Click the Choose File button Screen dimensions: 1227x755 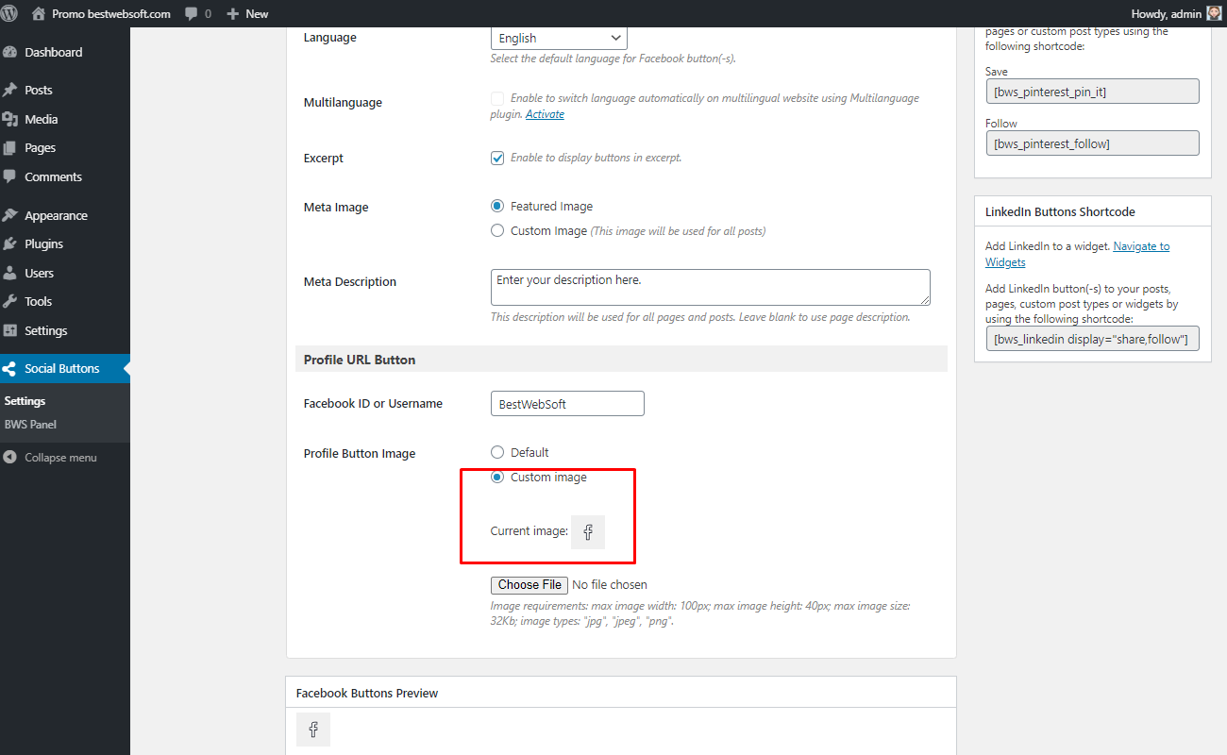(x=530, y=585)
